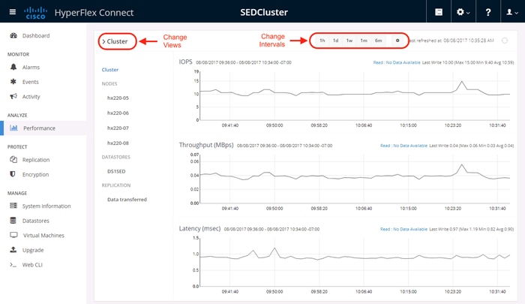525x304 pixels.
Task: Select node hx220-08
Action: (118, 143)
